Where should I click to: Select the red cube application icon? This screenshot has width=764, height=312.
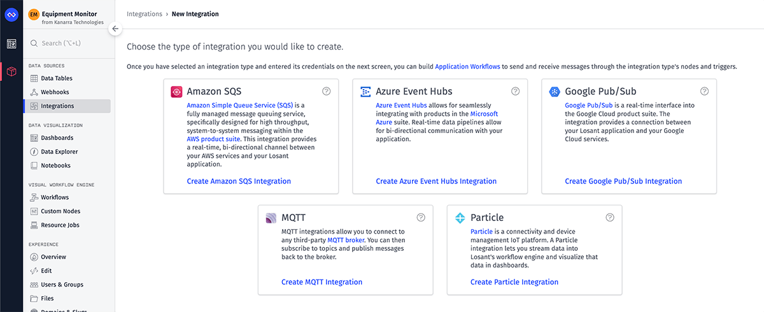point(11,72)
